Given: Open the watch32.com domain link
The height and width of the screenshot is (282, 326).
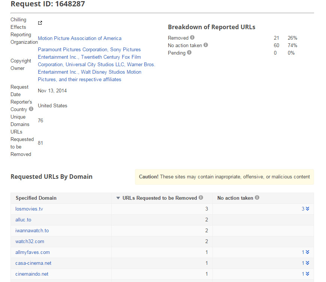Looking at the screenshot, I should tap(30, 242).
